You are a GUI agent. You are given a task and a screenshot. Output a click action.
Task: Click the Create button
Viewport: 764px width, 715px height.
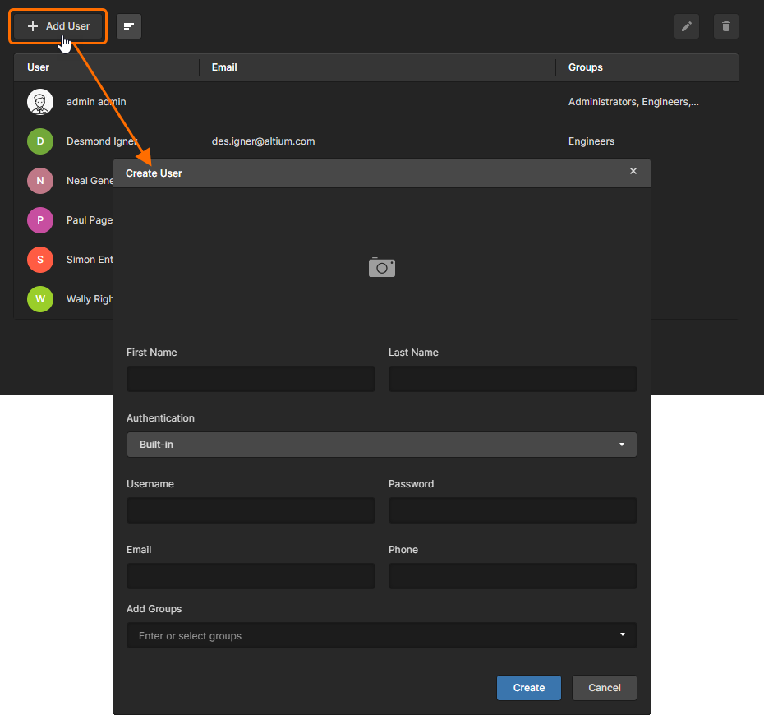528,688
